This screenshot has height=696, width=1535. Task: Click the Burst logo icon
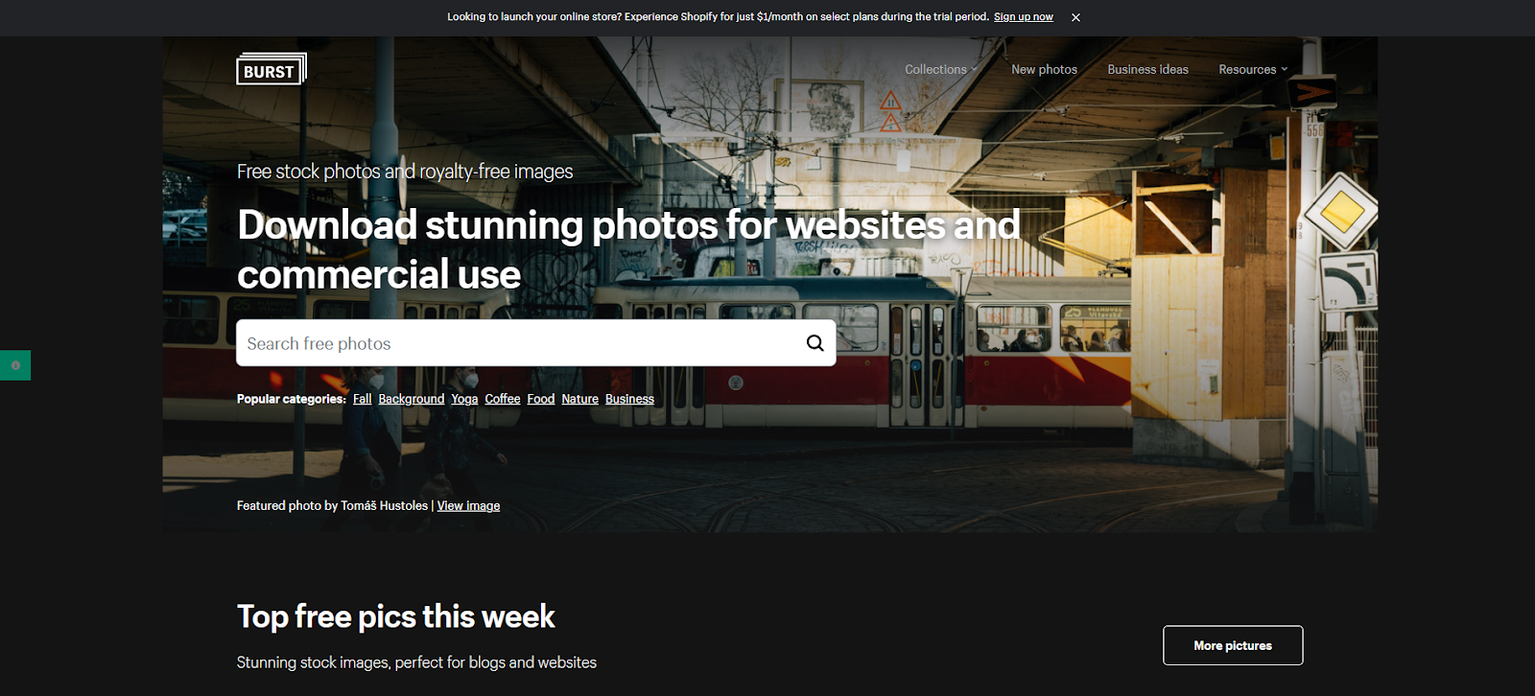tap(272, 69)
